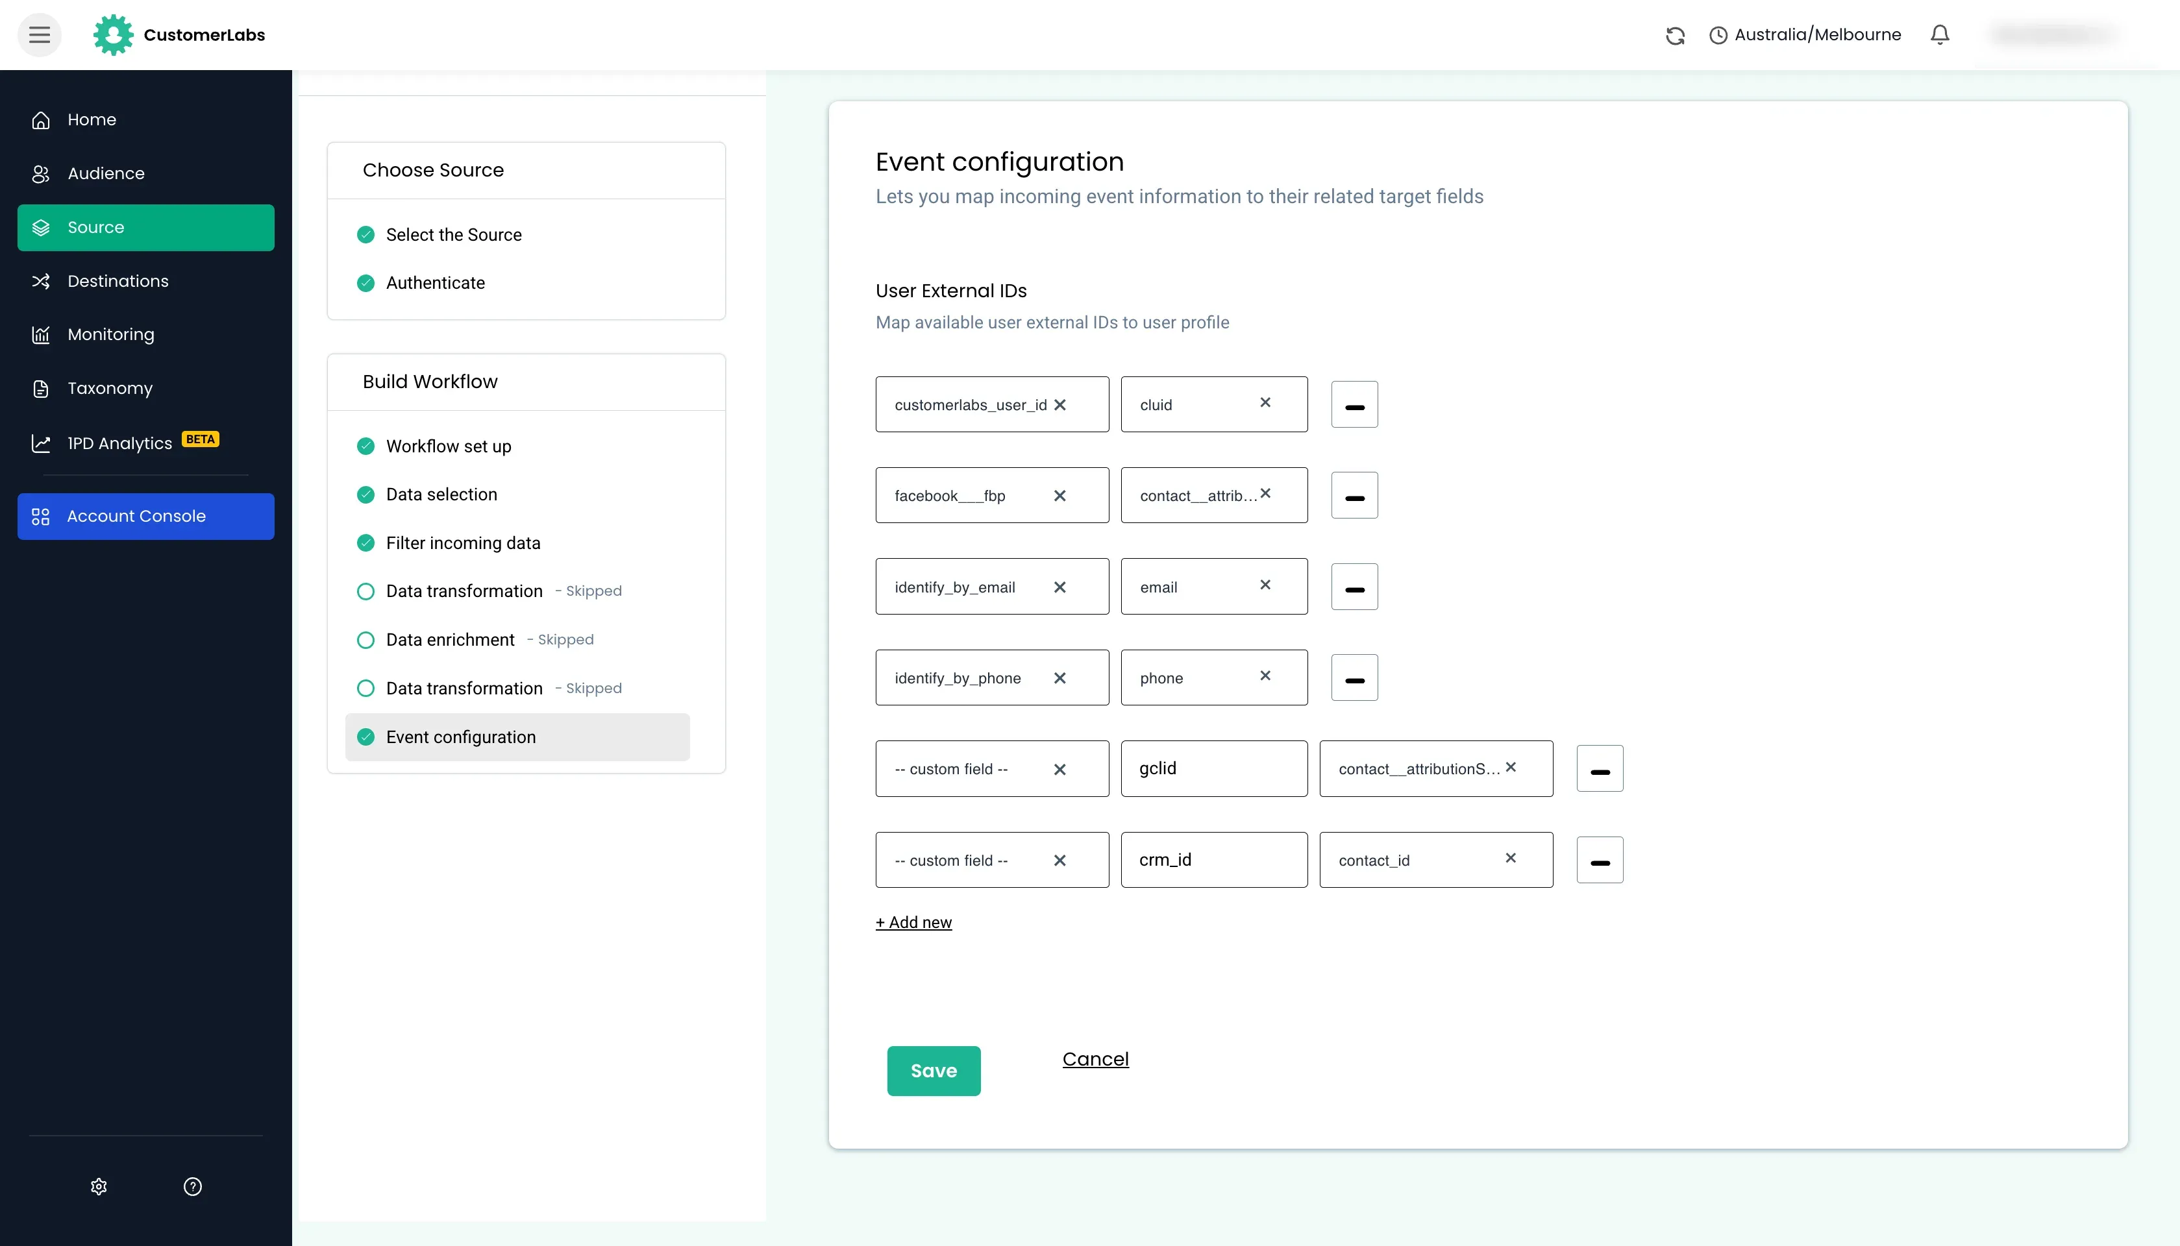
Task: Remove the facebook__fbp mapping row
Action: click(1354, 496)
